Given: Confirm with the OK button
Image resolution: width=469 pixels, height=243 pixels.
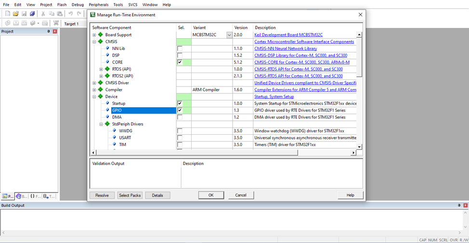Looking at the screenshot, I should pyautogui.click(x=211, y=195).
